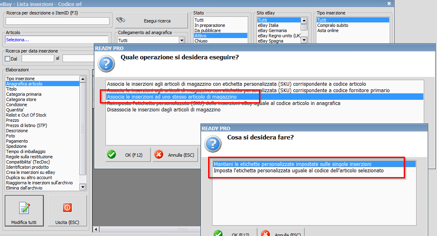437x236 pixels.
Task: Select Crea le inserzioni su eBay
Action: [x=42, y=172]
